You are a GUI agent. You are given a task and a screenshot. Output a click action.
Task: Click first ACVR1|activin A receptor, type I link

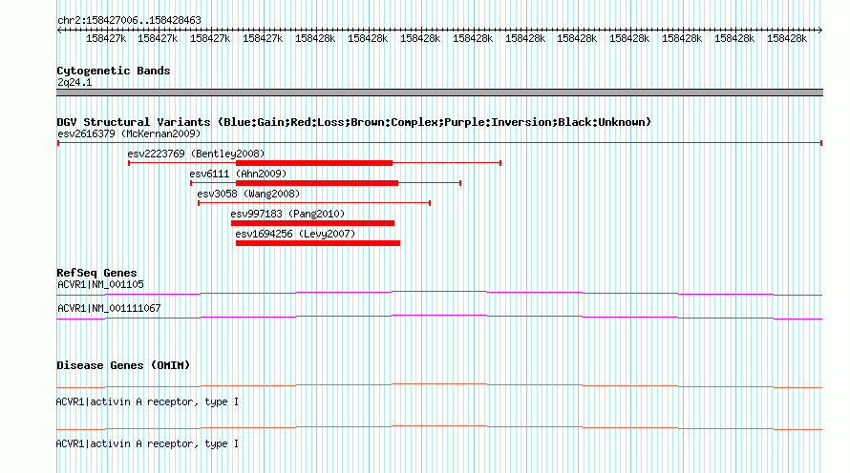[147, 401]
